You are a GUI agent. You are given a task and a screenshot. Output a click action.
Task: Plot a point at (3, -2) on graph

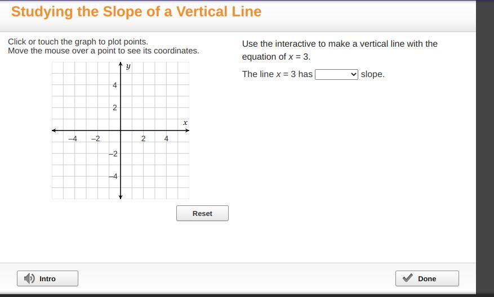[155, 154]
